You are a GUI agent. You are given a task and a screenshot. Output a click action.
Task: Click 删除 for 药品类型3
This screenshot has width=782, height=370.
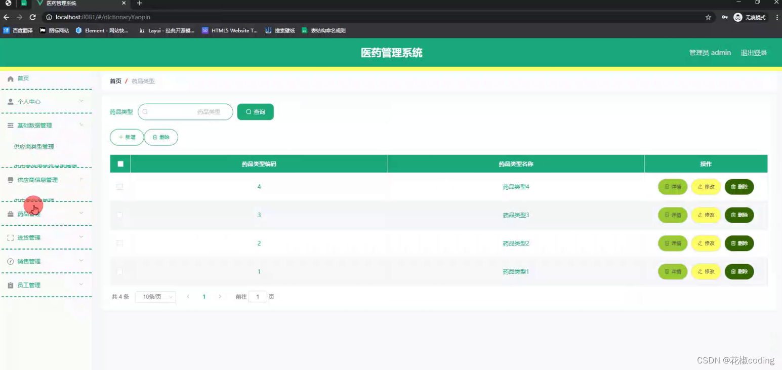point(739,215)
